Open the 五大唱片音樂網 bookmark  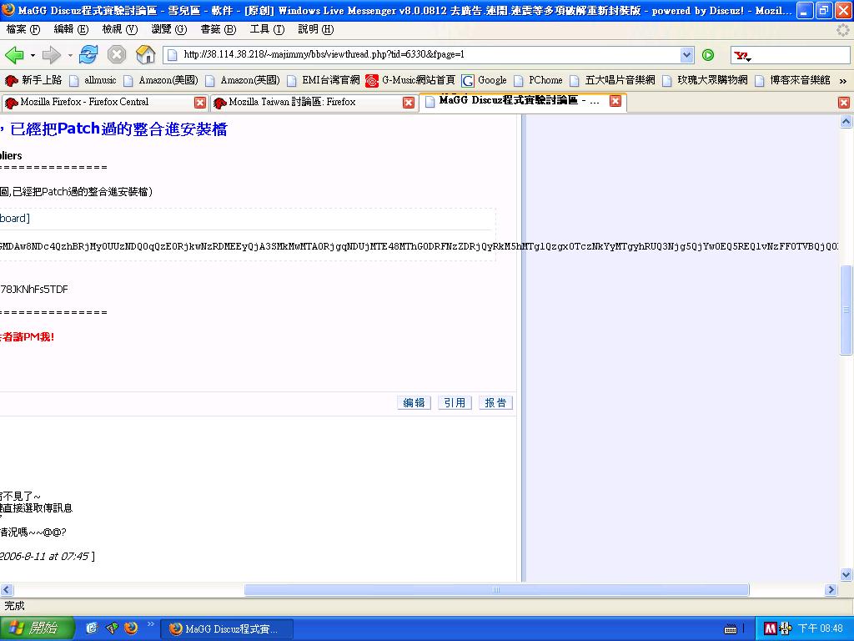(612, 81)
